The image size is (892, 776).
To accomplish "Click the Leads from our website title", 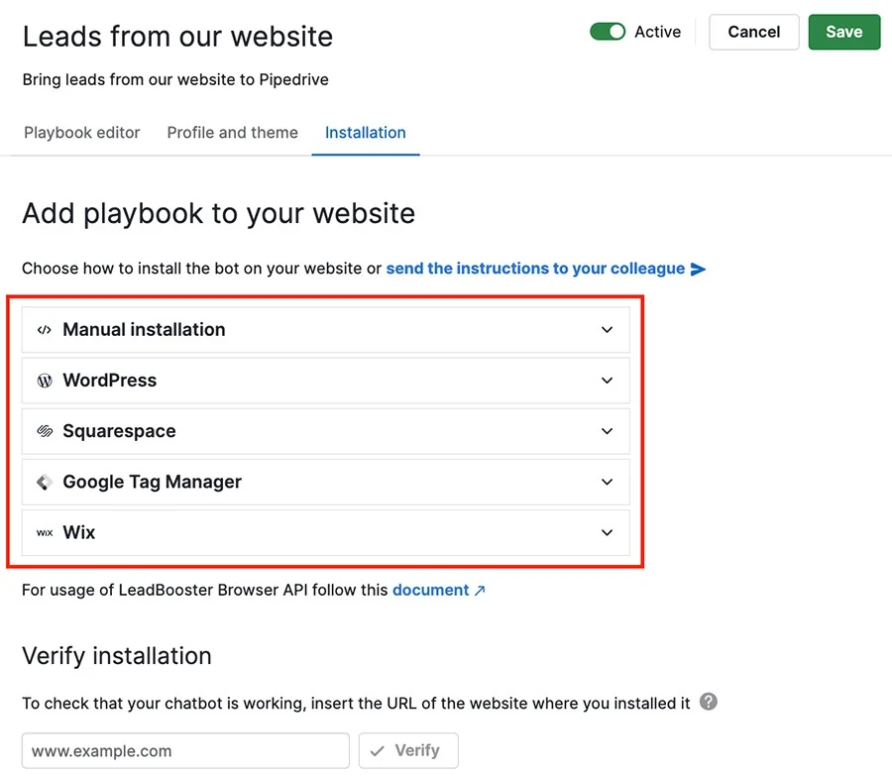I will 177,37.
